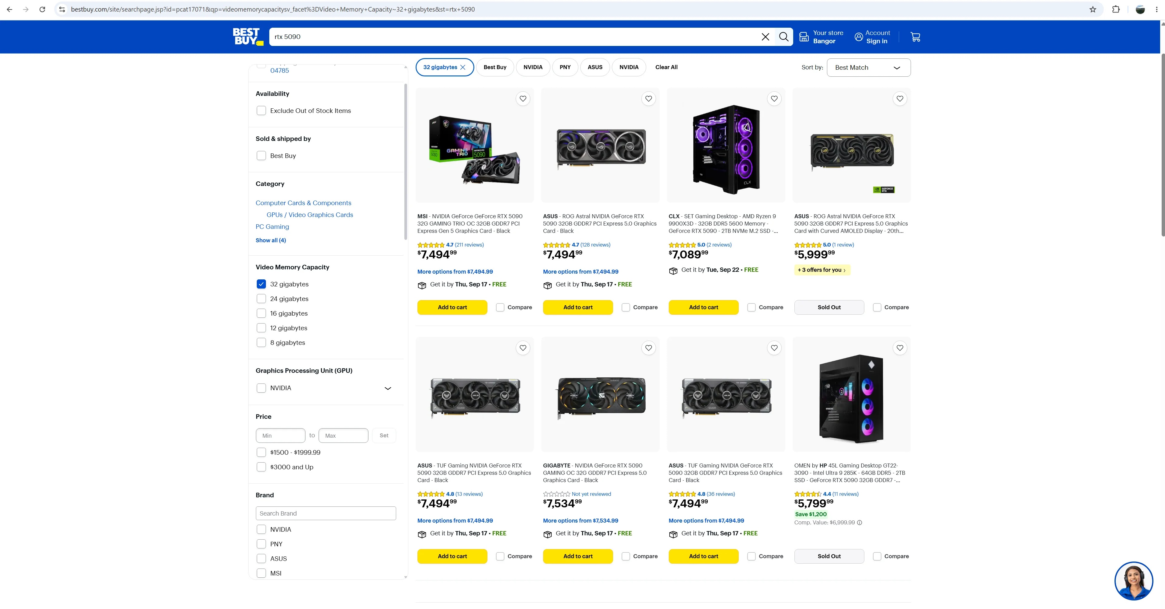
Task: Check the 24 gigabytes filter
Action: 261,299
